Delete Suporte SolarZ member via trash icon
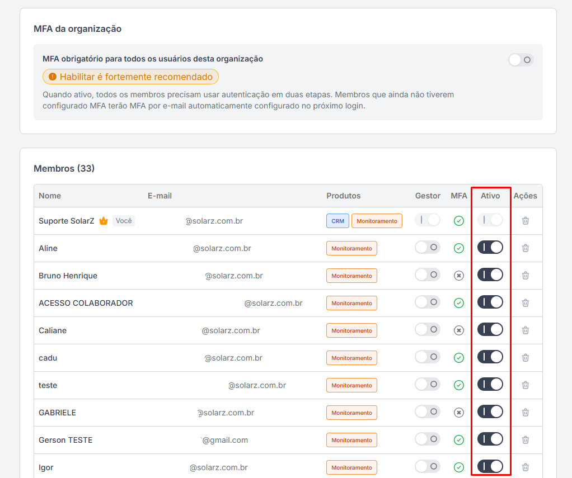Screen dimensions: 572x478 click(x=526, y=221)
